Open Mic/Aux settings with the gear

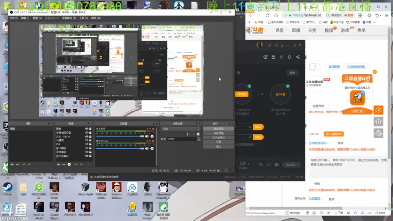coord(152,149)
